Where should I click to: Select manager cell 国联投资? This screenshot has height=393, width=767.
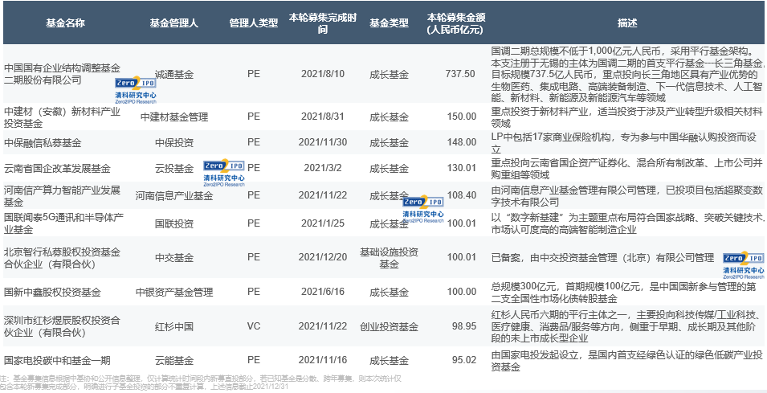[174, 223]
